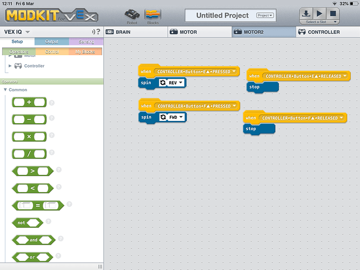Select the addition operator block

click(29, 102)
